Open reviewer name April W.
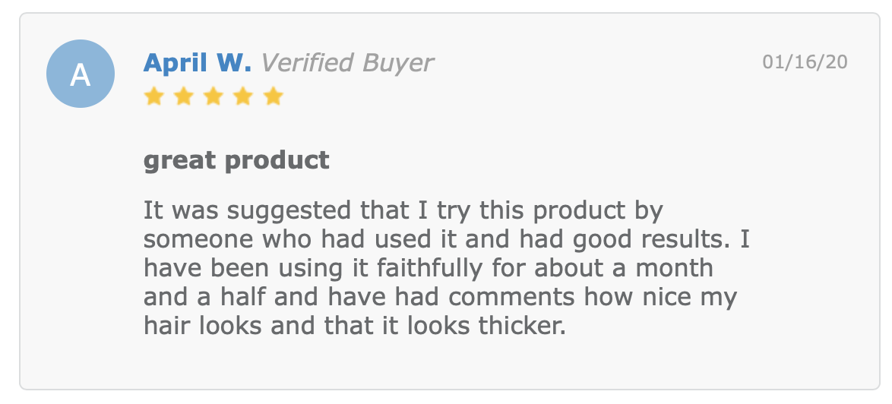 pyautogui.click(x=197, y=62)
